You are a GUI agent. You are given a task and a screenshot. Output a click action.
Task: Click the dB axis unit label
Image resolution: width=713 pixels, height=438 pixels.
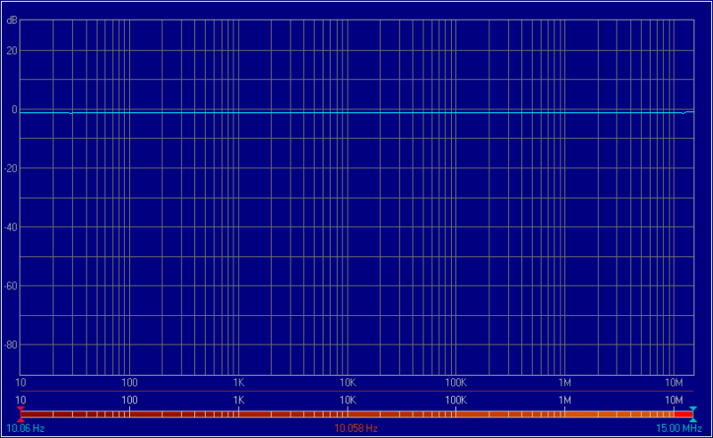click(x=12, y=20)
